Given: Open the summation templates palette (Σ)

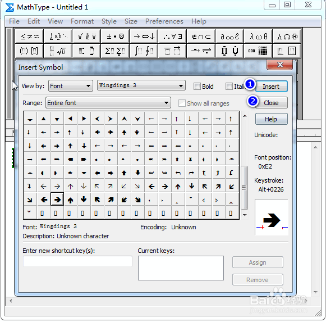Looking at the screenshot, I should (x=115, y=51).
